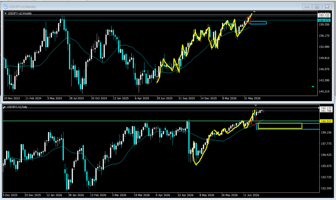Select the 161.768 price label on Daily chart
The width and height of the screenshot is (336, 200).
[326, 111]
